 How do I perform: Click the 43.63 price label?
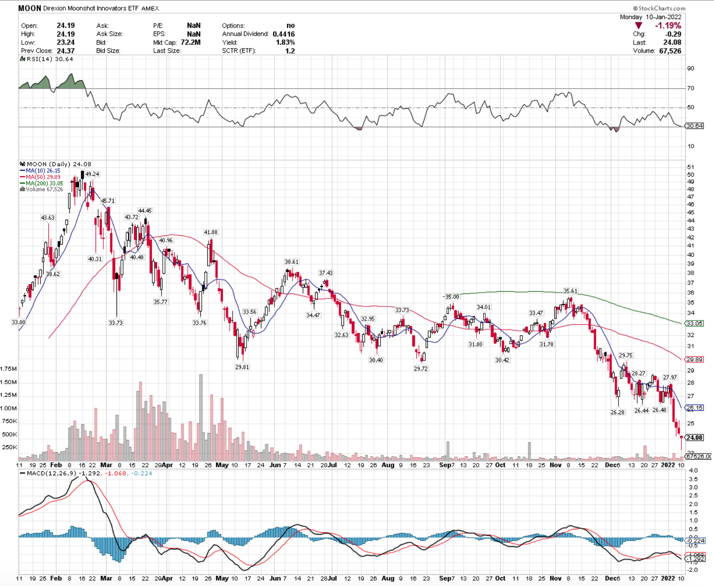(x=48, y=218)
